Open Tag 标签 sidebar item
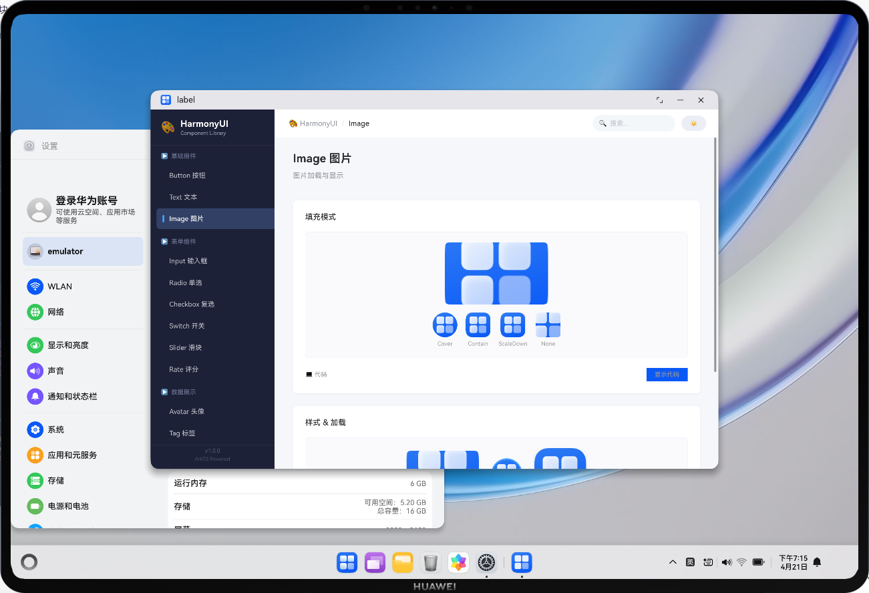 [x=215, y=433]
